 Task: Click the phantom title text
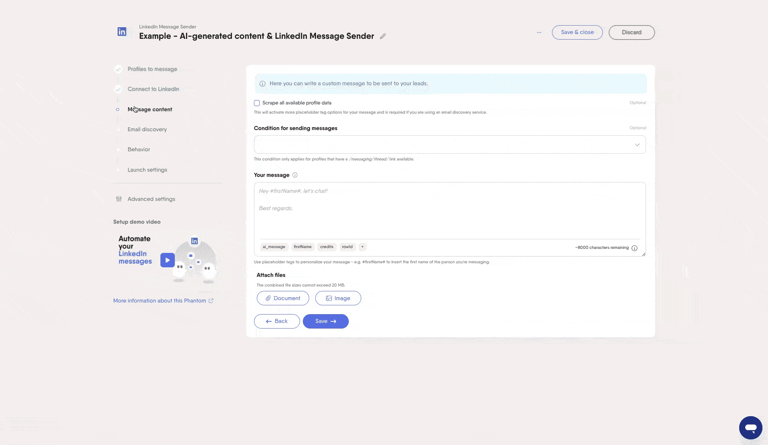256,36
